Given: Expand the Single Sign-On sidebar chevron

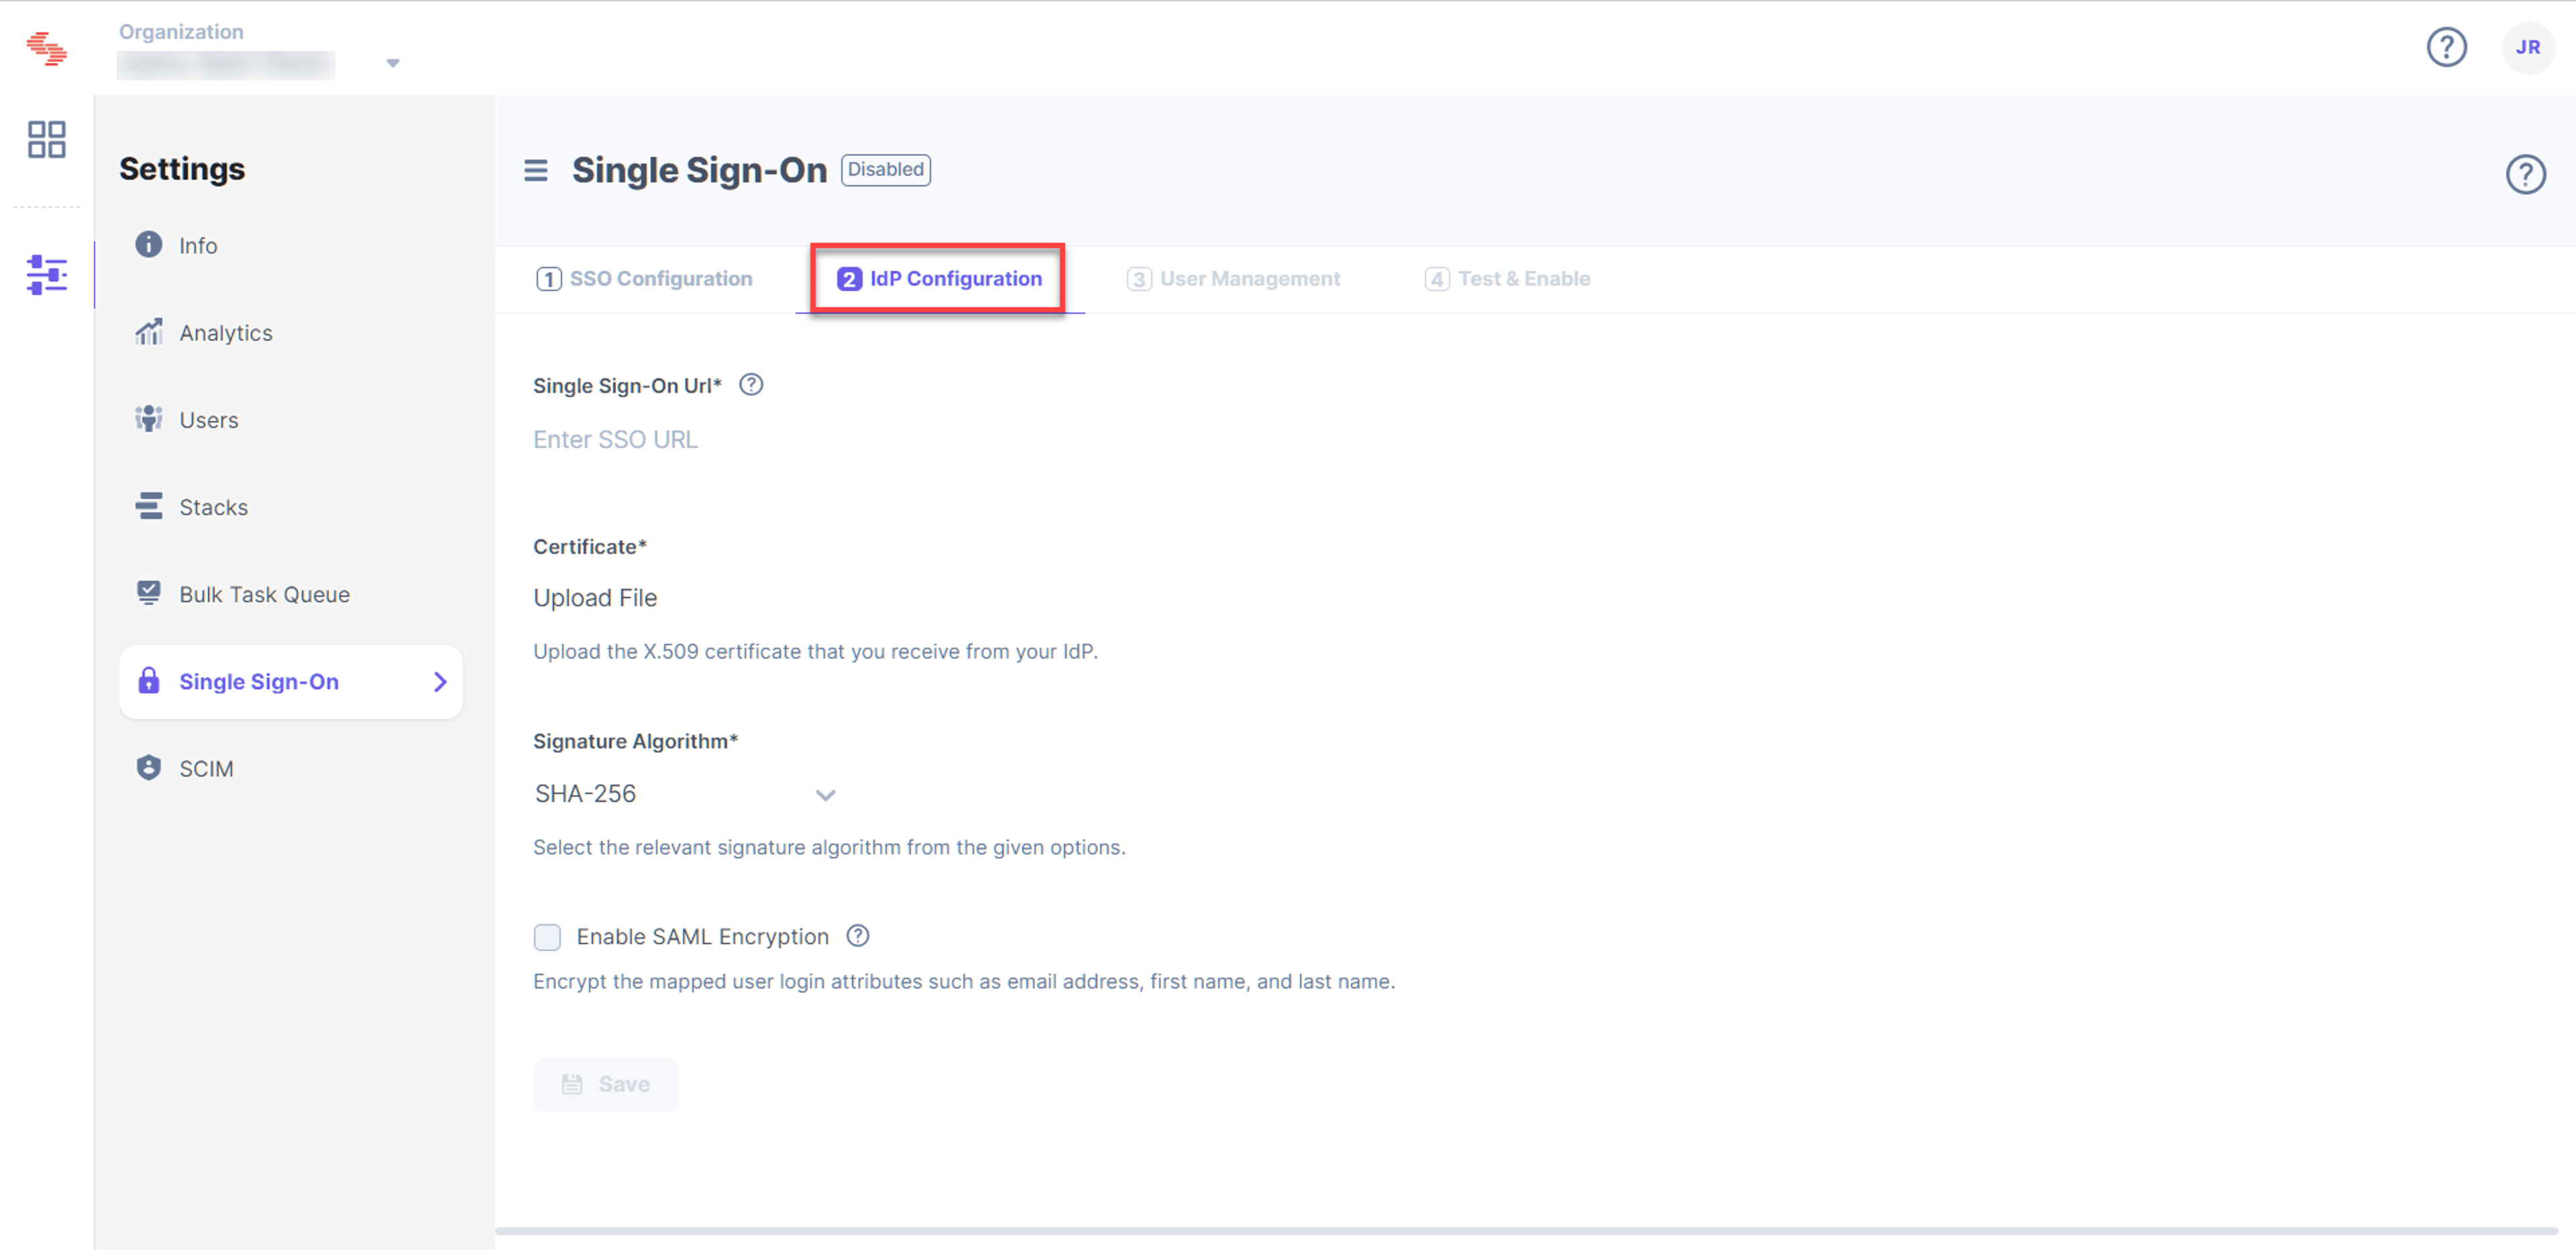Looking at the screenshot, I should coord(440,682).
